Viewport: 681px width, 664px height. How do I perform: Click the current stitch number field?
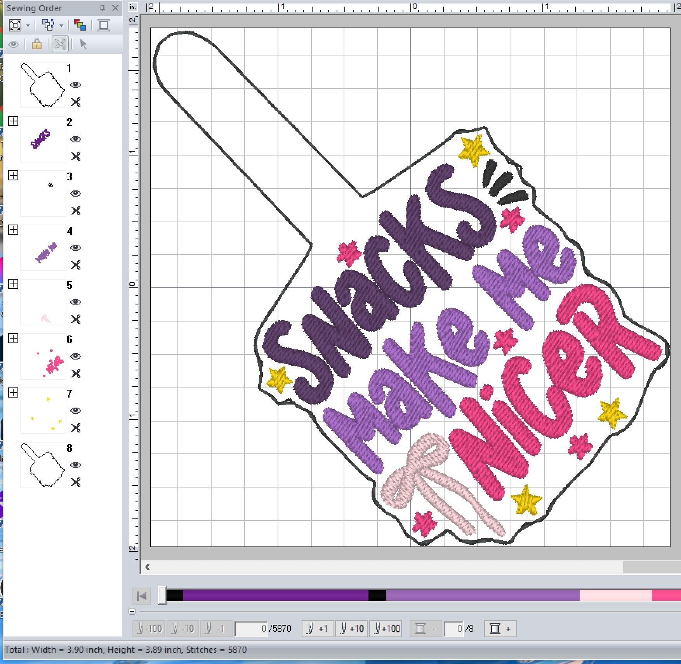coord(251,629)
